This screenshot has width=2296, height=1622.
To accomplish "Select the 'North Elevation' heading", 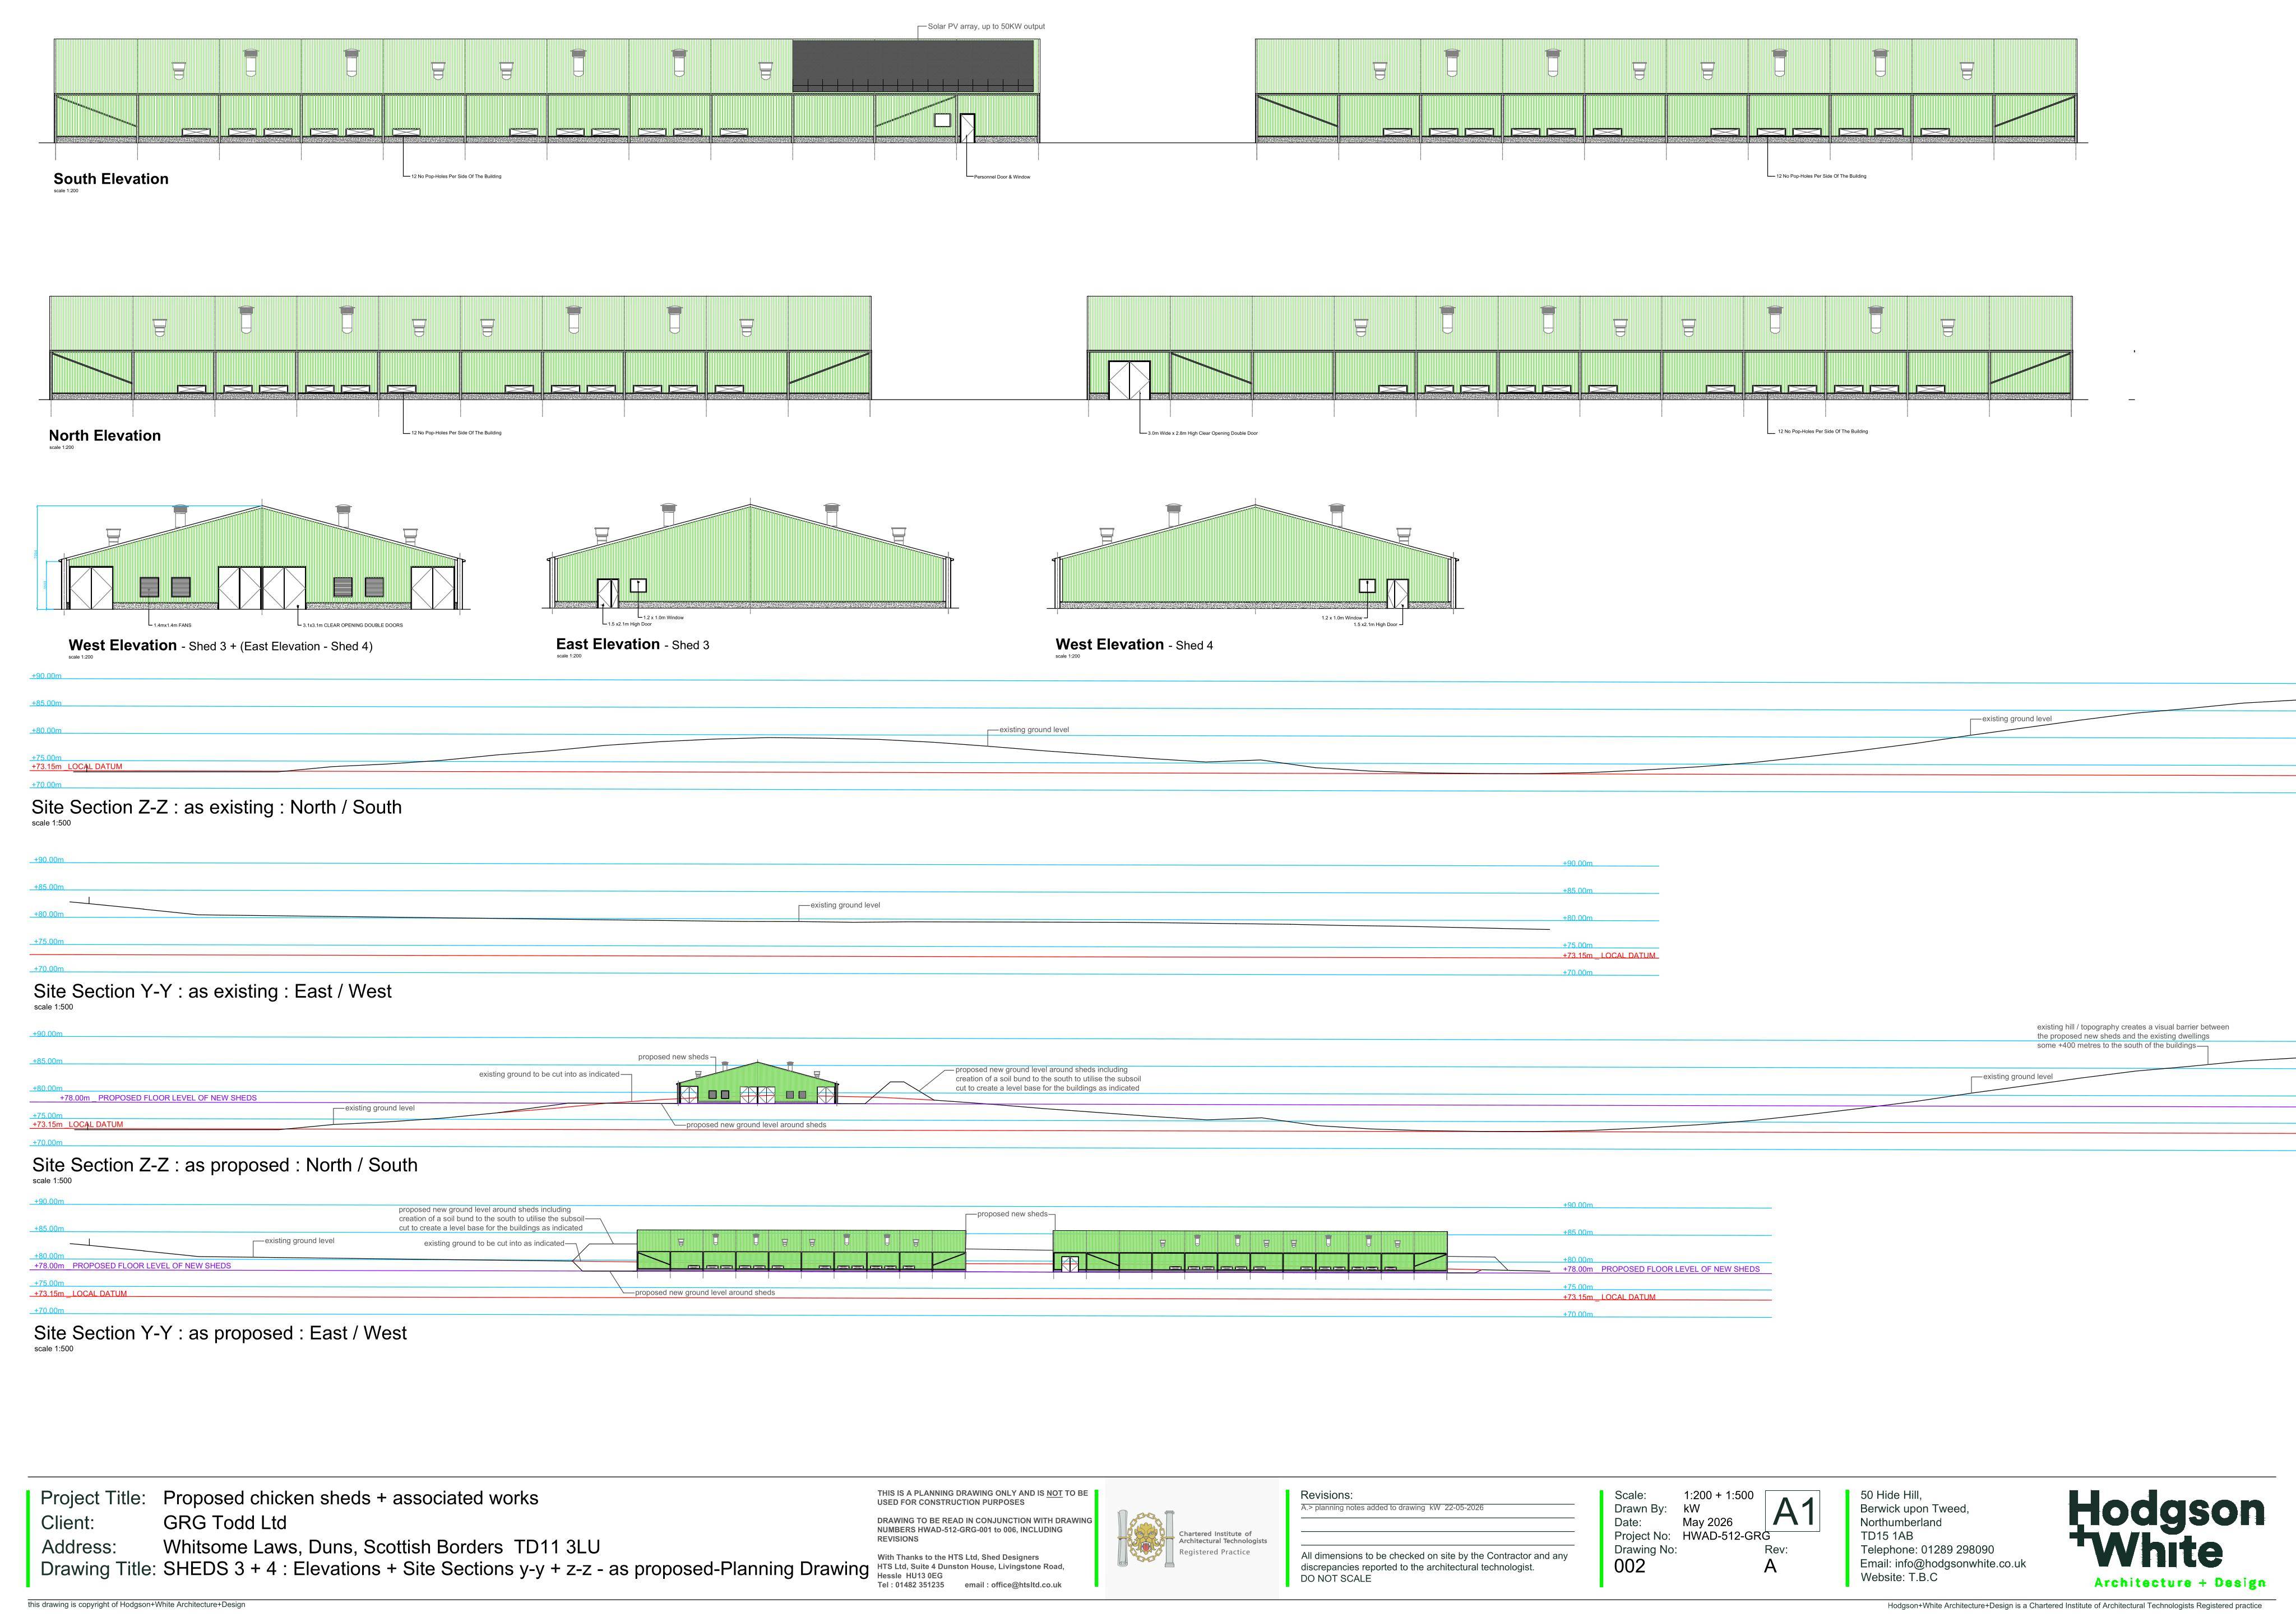I will (x=105, y=436).
